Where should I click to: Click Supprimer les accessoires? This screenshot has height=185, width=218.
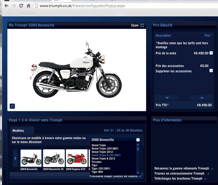coord(174,71)
